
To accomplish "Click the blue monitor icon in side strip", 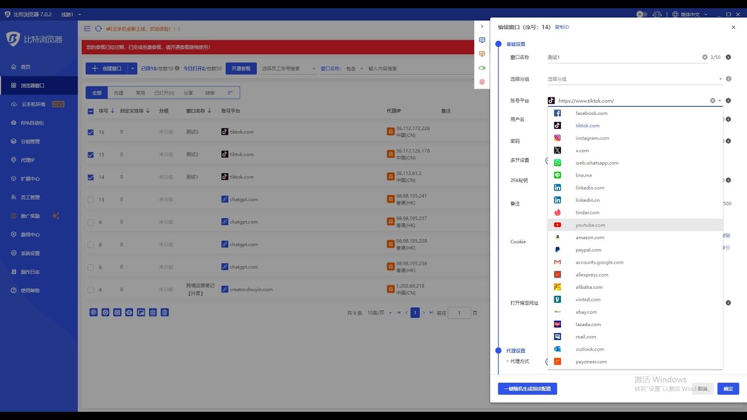I will tap(482, 40).
